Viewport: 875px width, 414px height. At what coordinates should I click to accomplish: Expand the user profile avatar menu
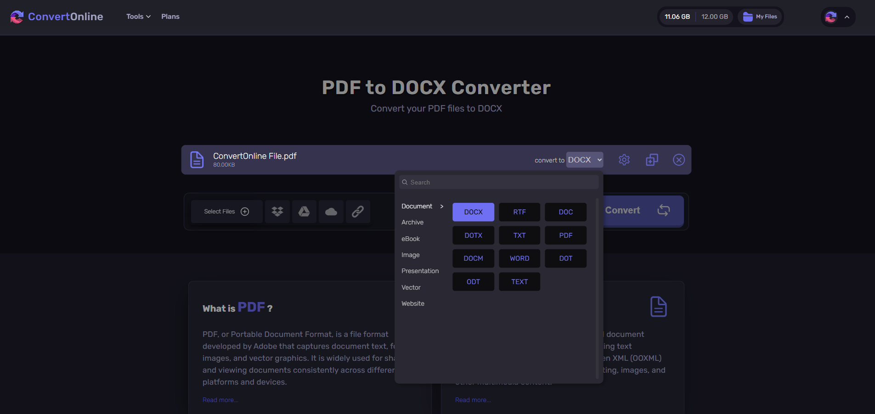pyautogui.click(x=838, y=17)
